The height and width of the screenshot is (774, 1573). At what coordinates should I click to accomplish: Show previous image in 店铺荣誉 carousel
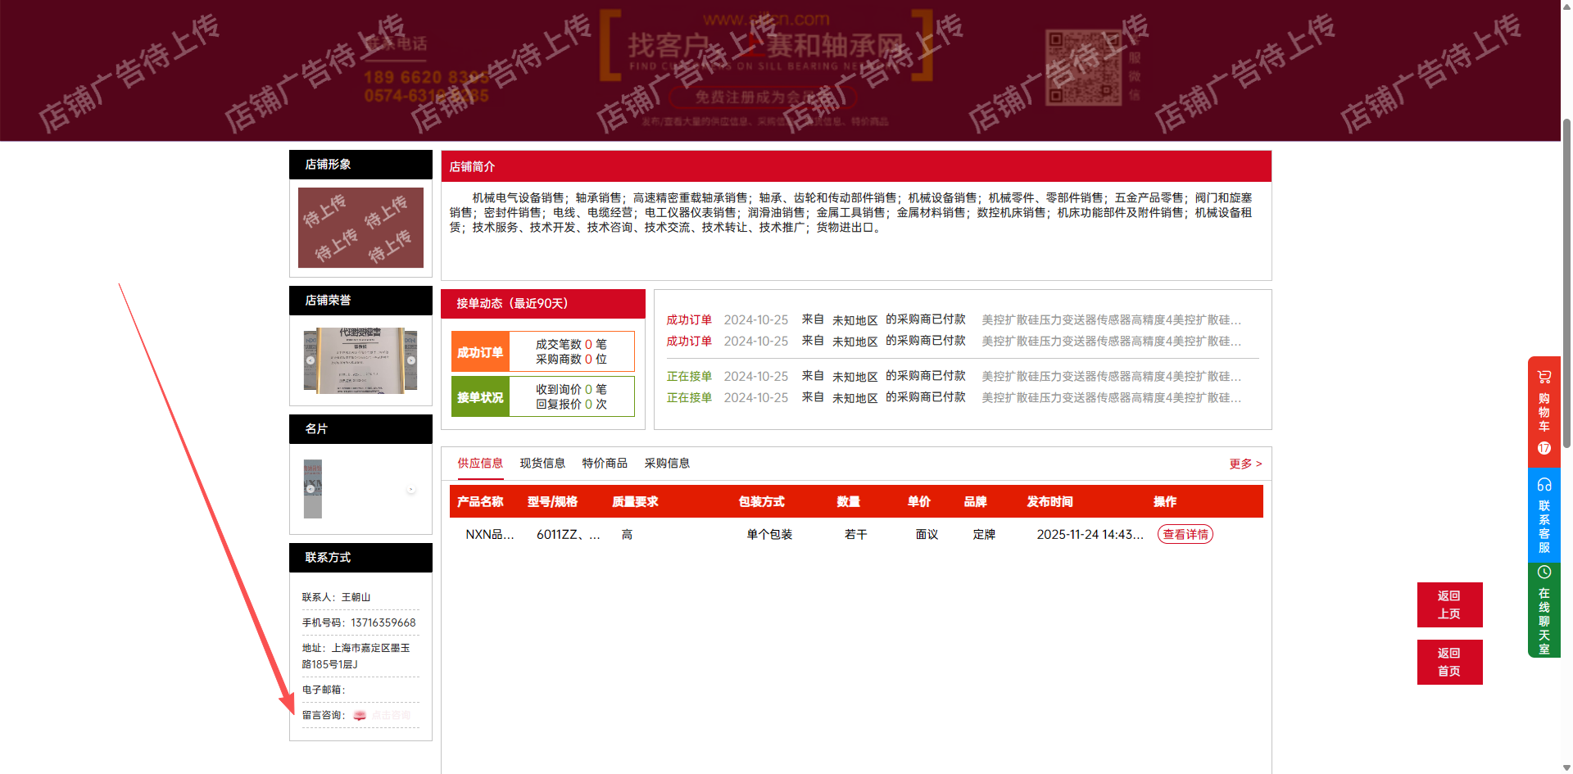[x=311, y=360]
